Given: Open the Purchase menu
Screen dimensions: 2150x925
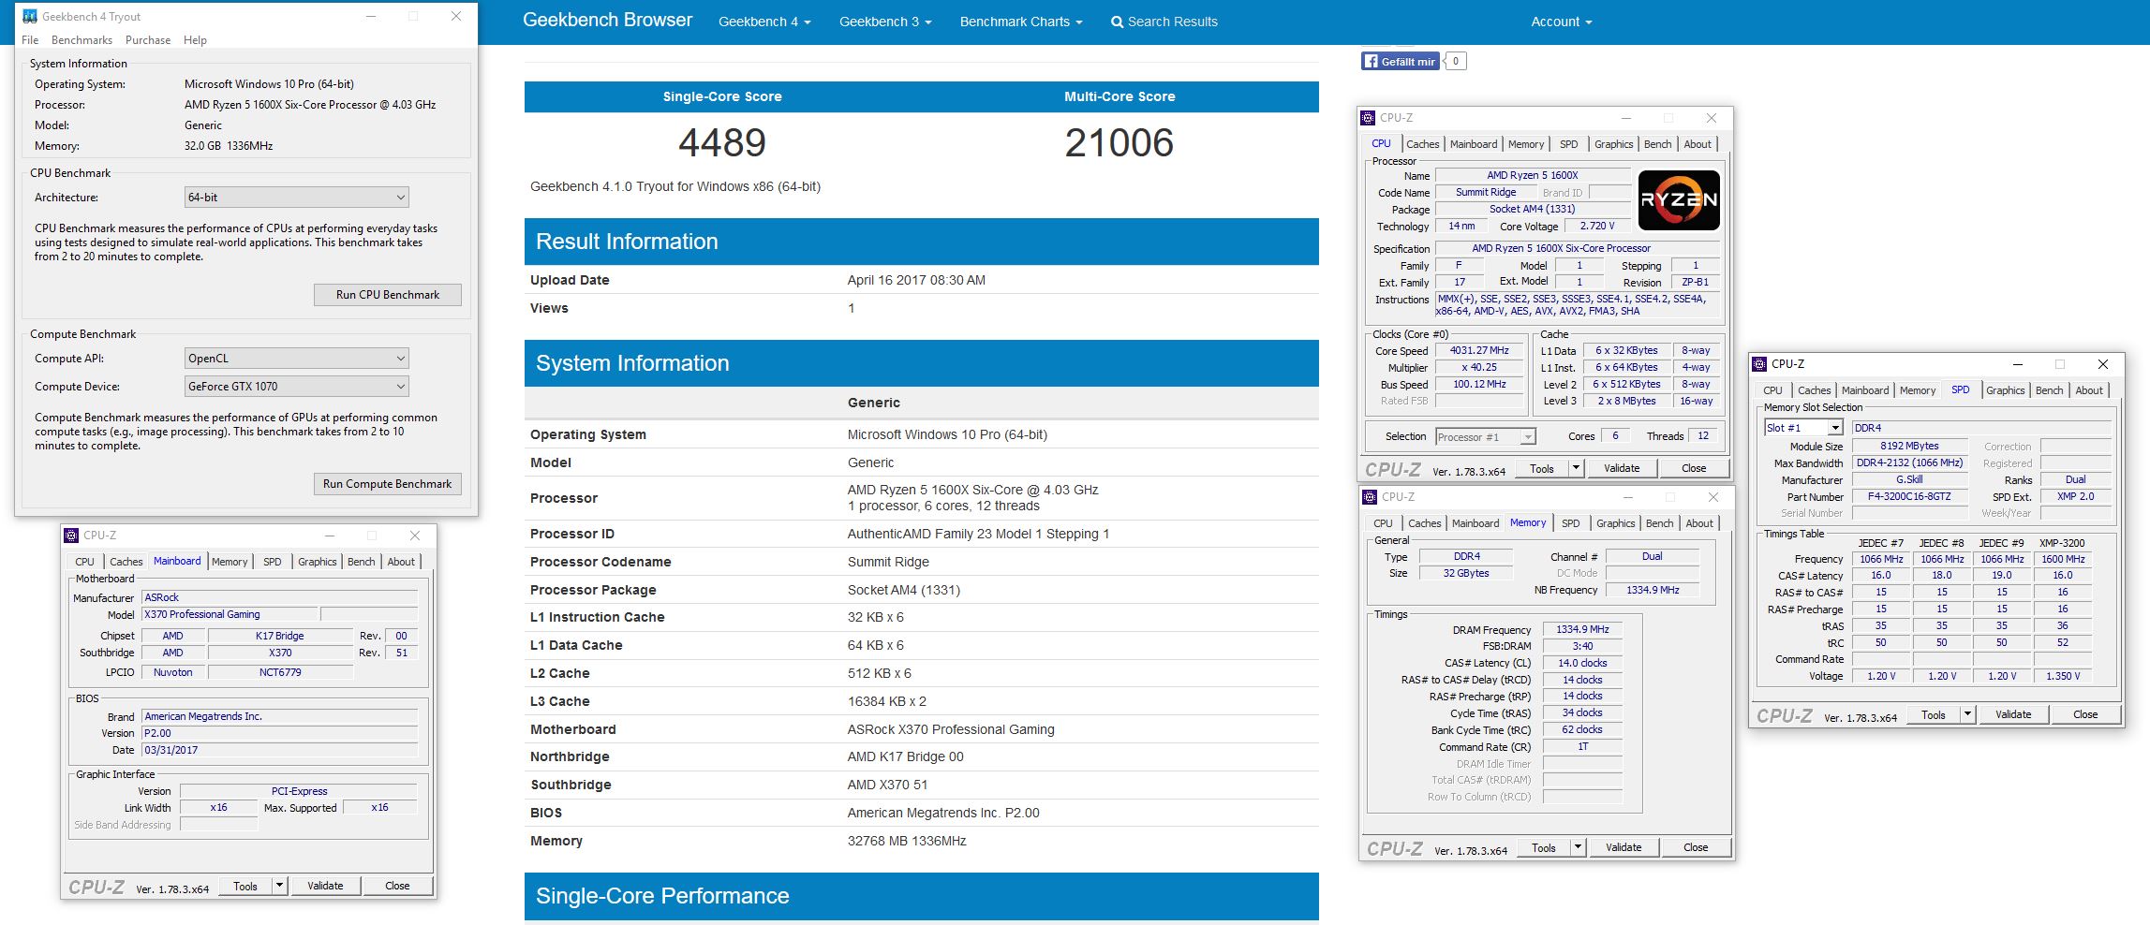Looking at the screenshot, I should click(148, 40).
